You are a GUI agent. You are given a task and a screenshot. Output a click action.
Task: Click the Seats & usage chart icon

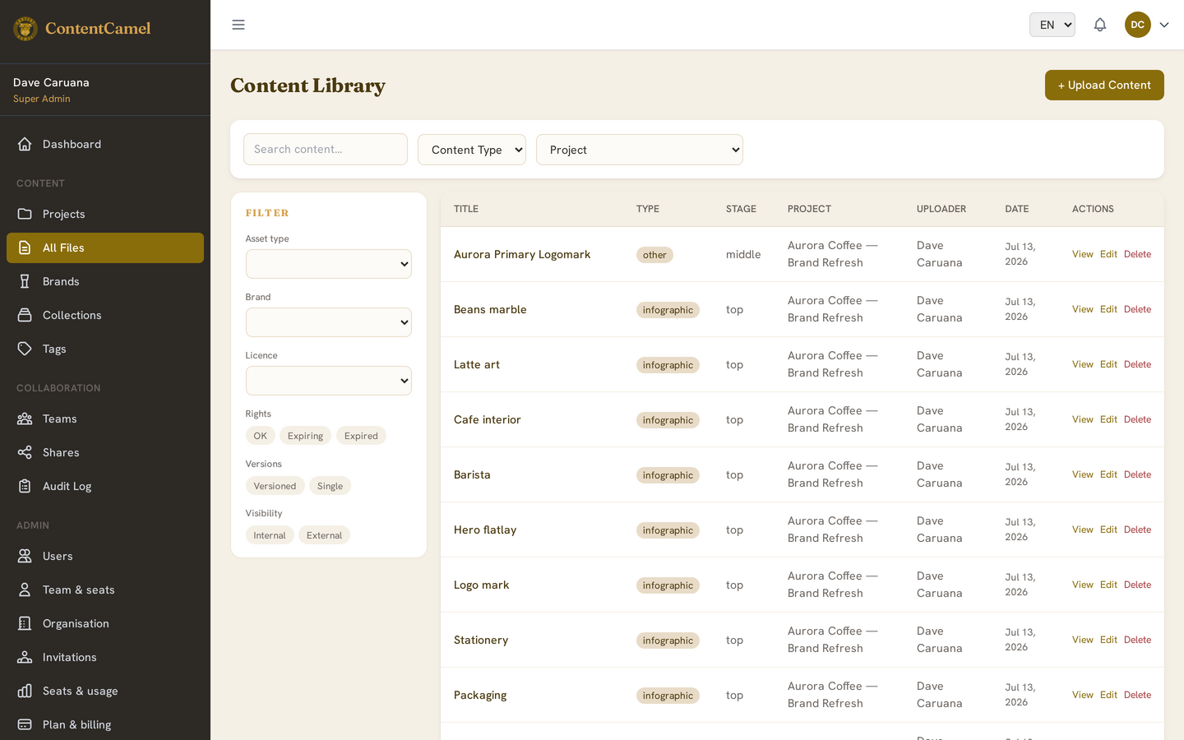(25, 691)
